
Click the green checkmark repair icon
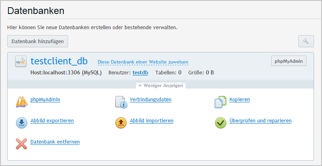point(221,123)
